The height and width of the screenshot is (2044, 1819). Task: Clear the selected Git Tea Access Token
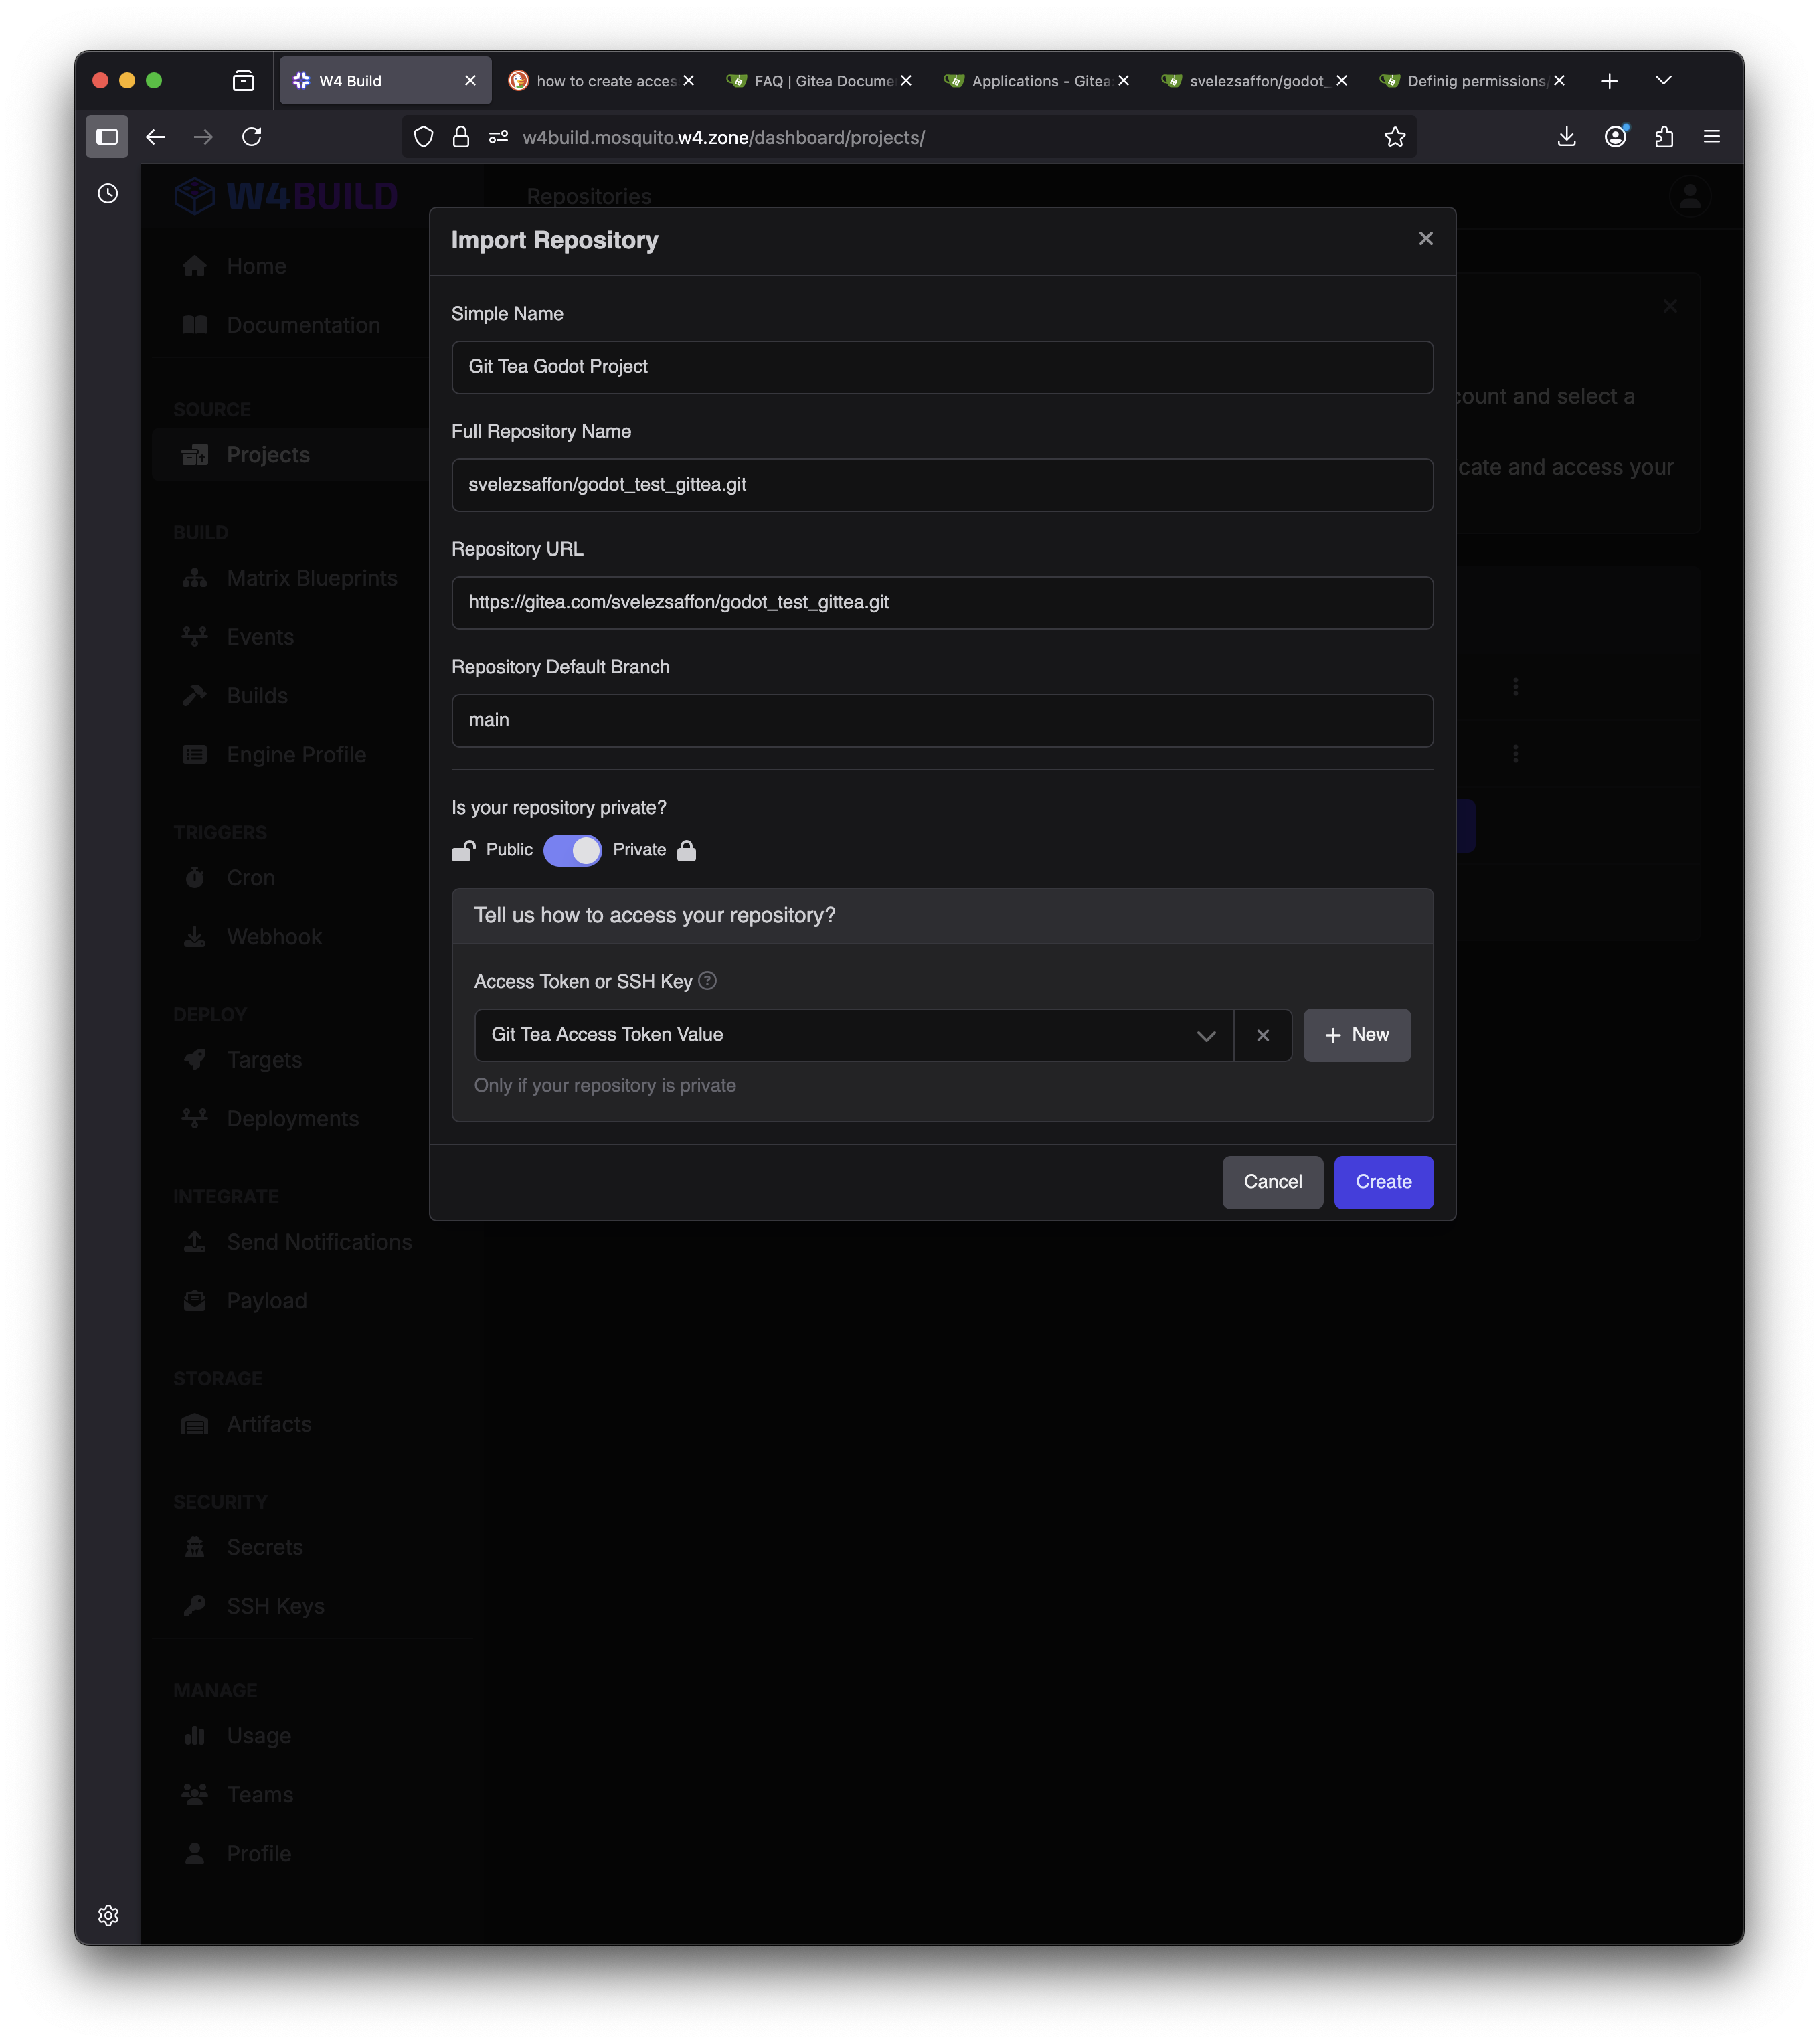pyautogui.click(x=1262, y=1035)
